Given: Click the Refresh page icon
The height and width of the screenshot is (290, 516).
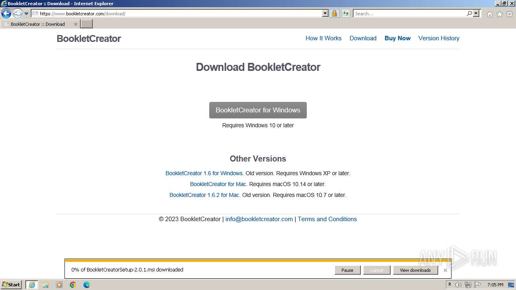Looking at the screenshot, I should pos(345,13).
